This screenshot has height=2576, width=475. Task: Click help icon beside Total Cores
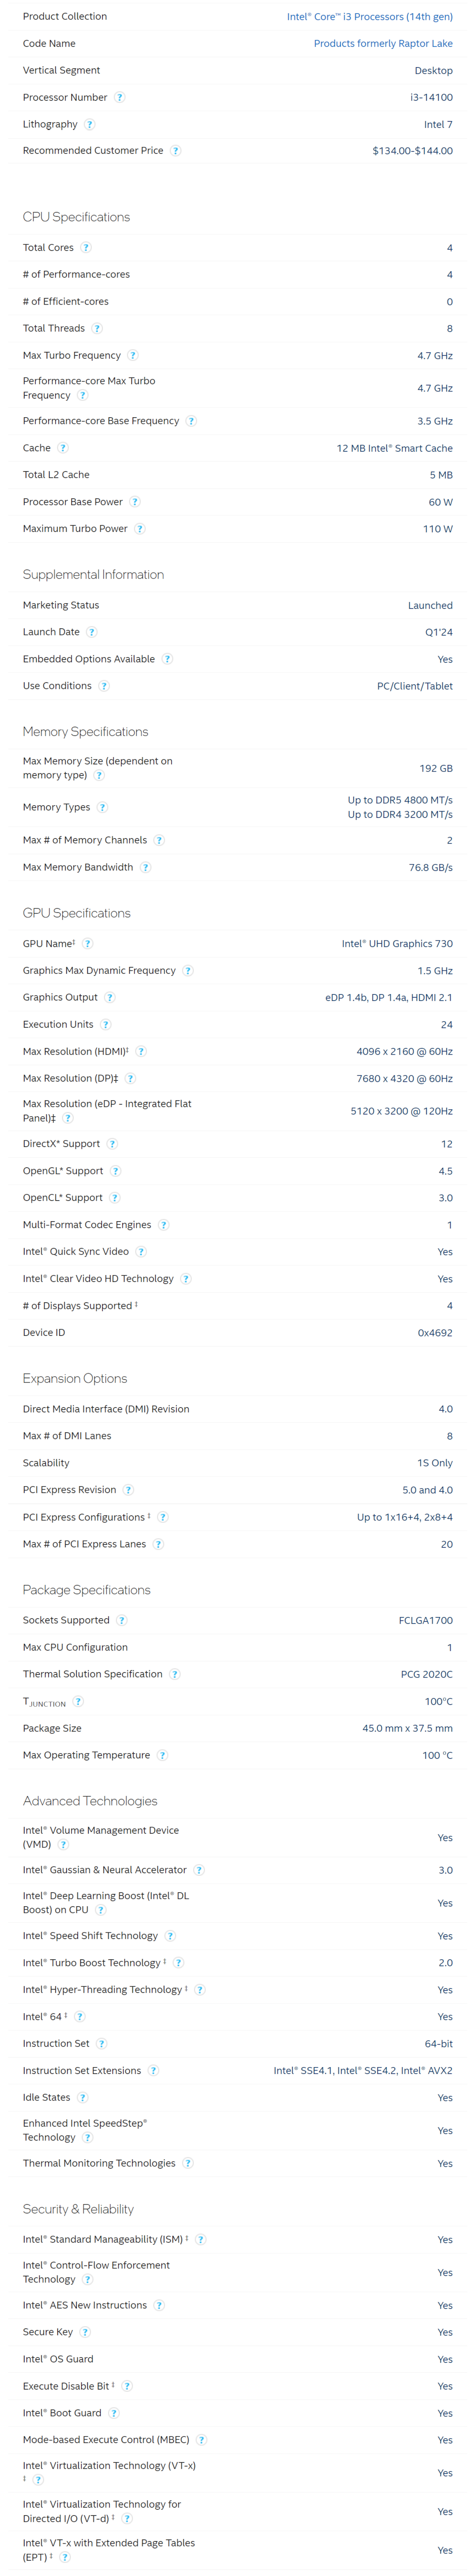[x=86, y=247]
